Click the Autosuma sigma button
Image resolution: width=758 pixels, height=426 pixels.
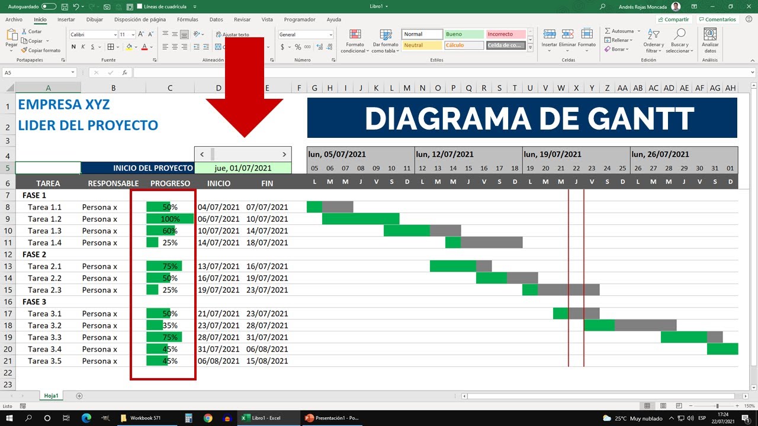tap(619, 31)
